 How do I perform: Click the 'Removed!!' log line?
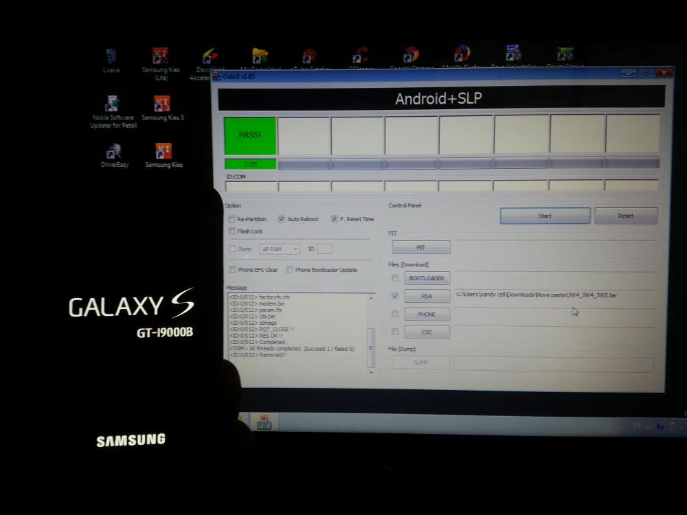258,355
